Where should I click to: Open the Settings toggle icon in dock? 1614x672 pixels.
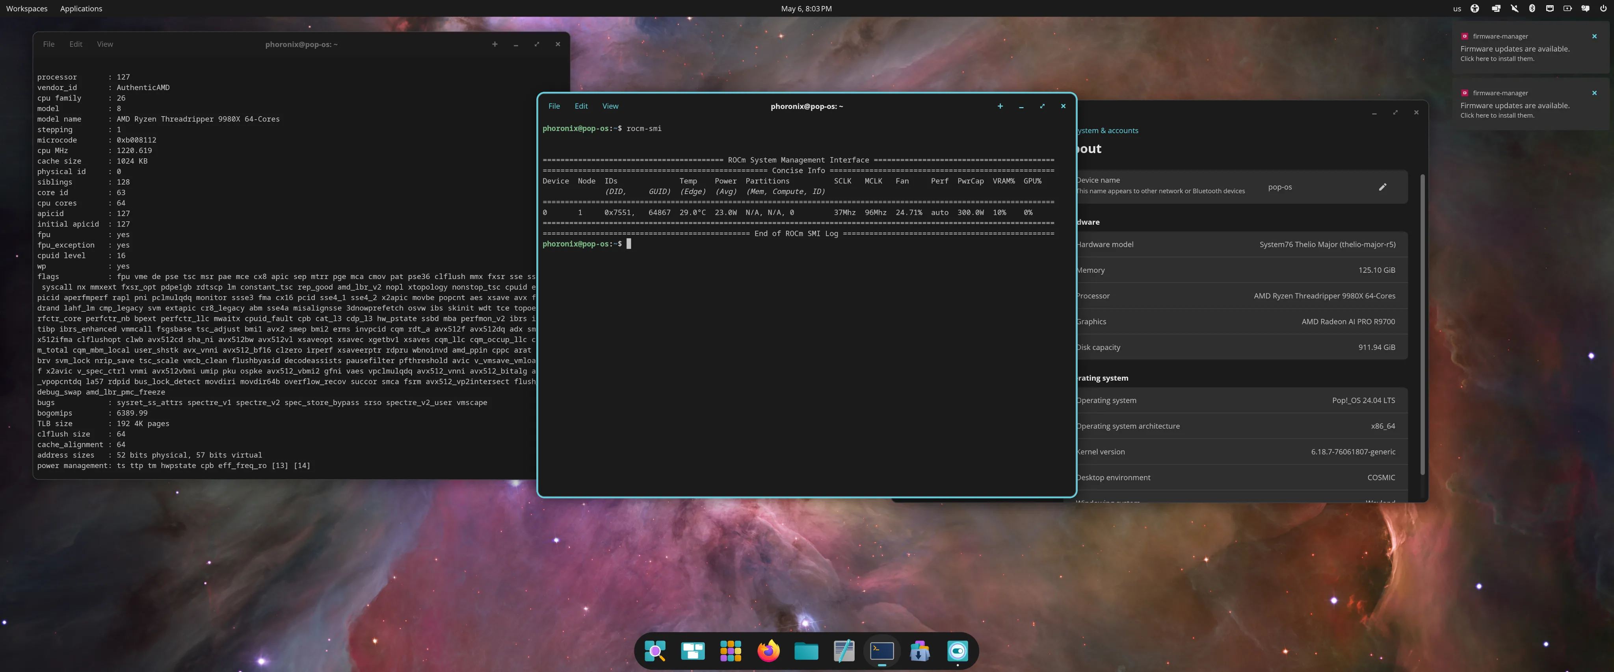tap(958, 651)
